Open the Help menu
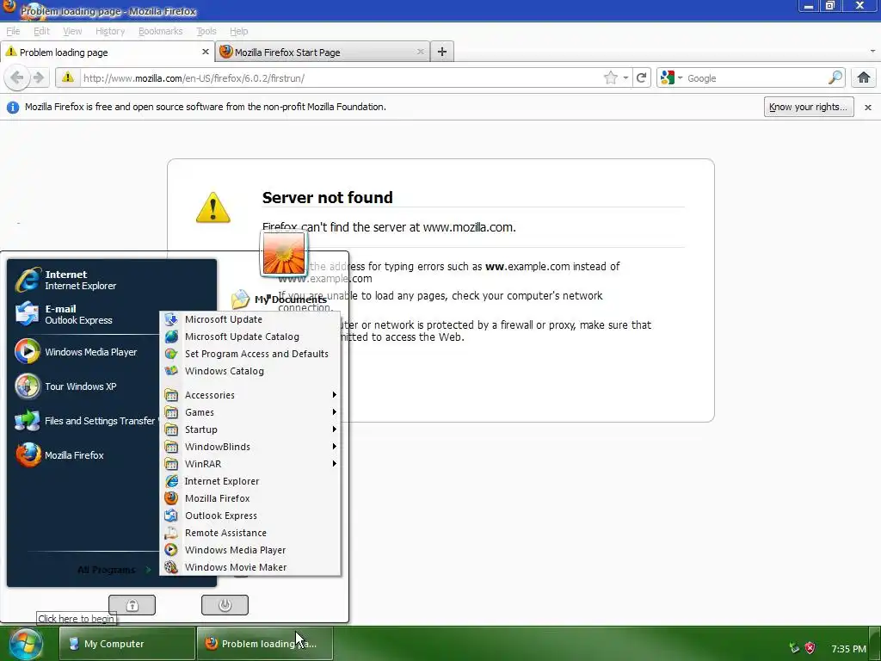The width and height of the screenshot is (881, 661). coord(239,32)
